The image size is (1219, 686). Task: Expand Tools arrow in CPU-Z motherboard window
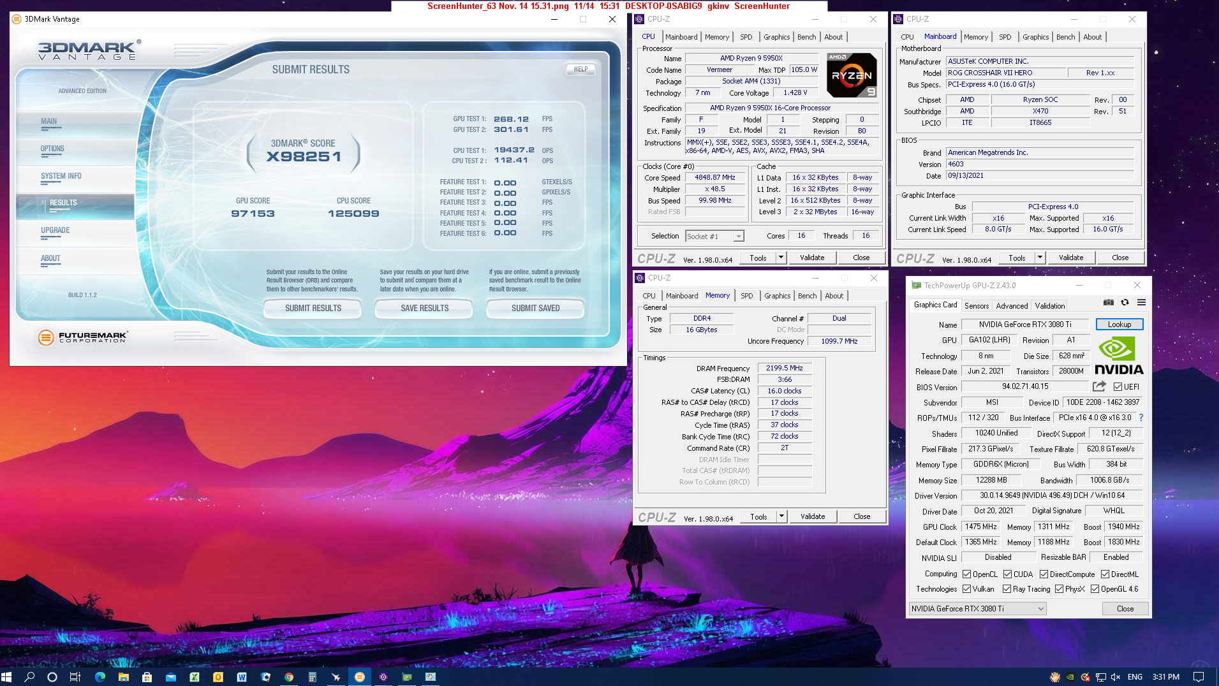click(x=1040, y=258)
